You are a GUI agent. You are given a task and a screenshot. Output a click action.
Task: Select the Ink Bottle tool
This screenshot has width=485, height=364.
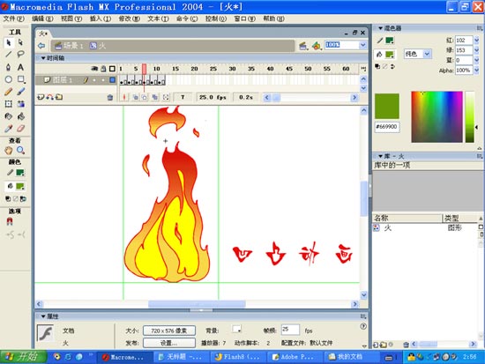click(x=8, y=116)
